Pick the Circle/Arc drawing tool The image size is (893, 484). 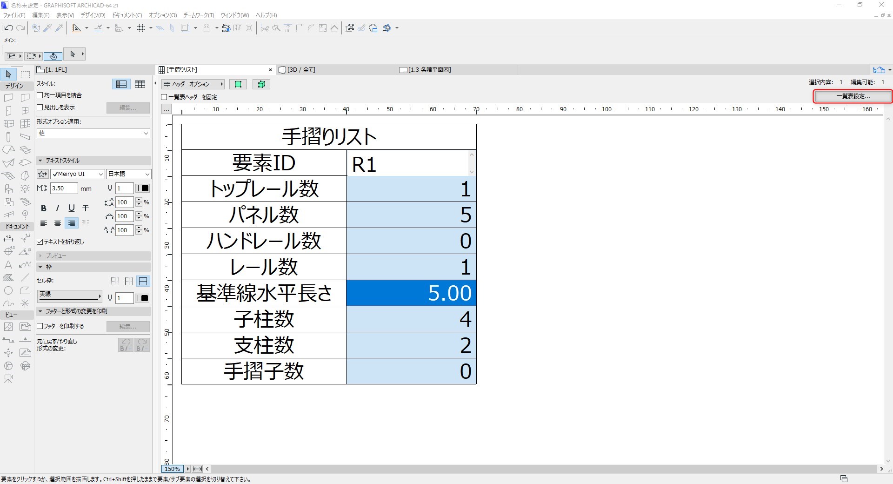(8, 290)
